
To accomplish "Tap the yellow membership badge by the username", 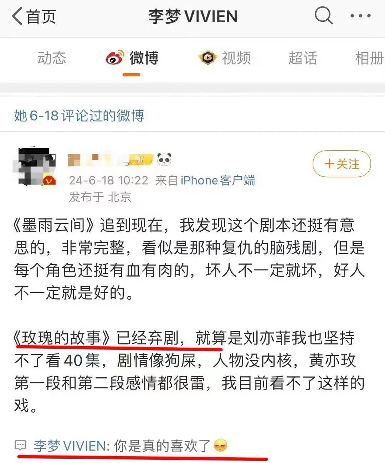I will 141,160.
